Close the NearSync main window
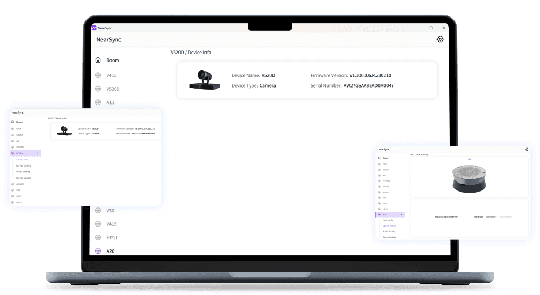The height and width of the screenshot is (295, 540). click(444, 28)
